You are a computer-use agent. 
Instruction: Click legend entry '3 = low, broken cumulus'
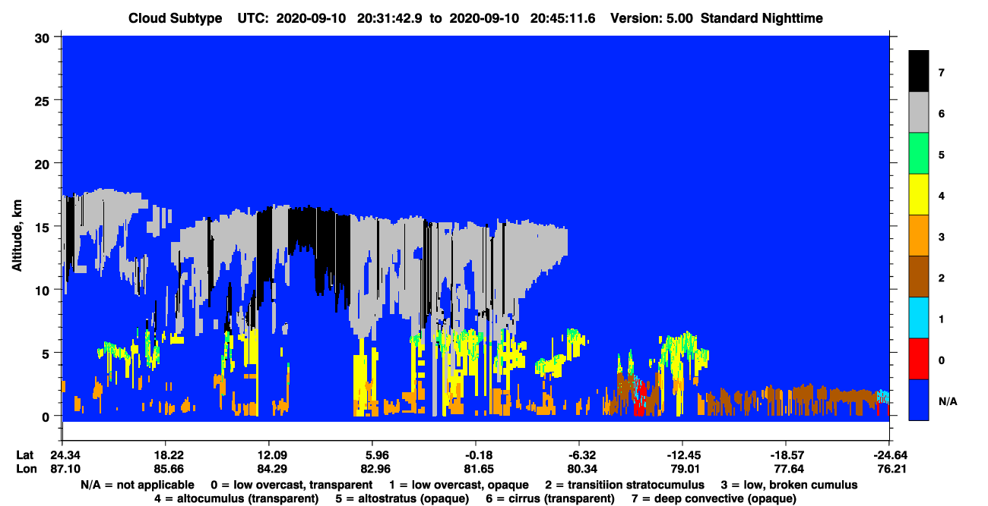790,485
